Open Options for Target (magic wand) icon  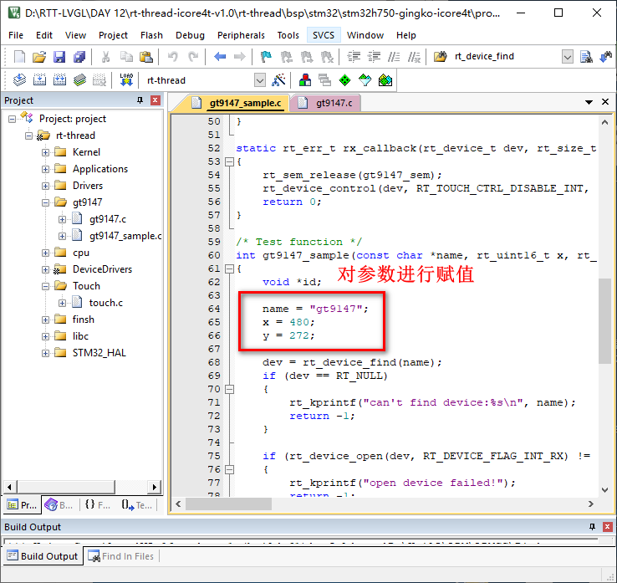(279, 80)
